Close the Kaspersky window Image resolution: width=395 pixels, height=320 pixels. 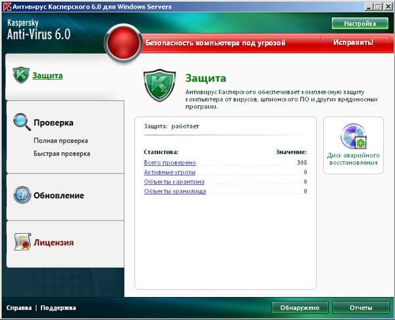pyautogui.click(x=388, y=7)
